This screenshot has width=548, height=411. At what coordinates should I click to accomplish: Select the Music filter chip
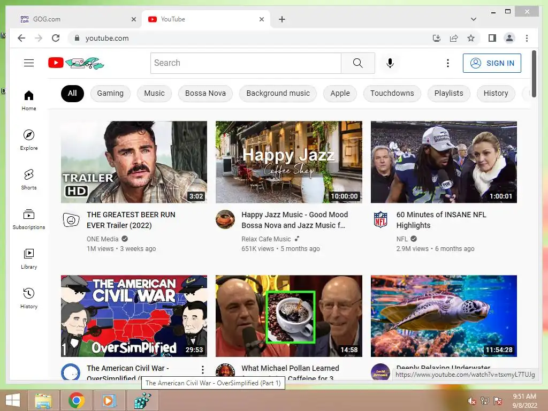coord(154,93)
